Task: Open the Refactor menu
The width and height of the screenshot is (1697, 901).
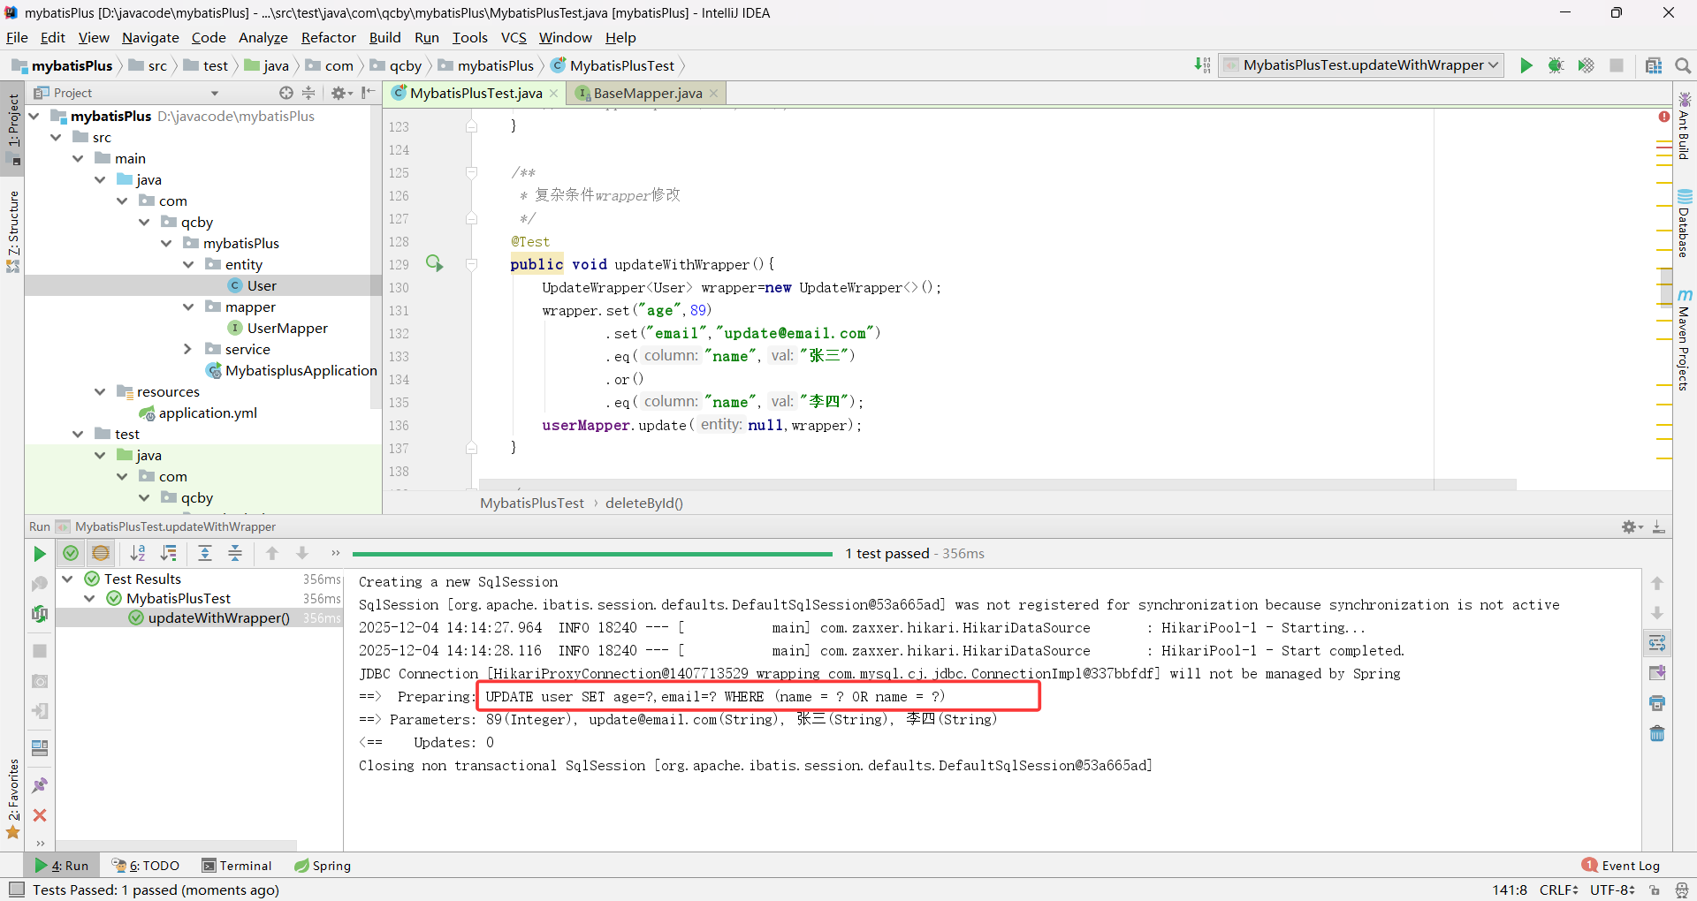Action: click(x=328, y=37)
